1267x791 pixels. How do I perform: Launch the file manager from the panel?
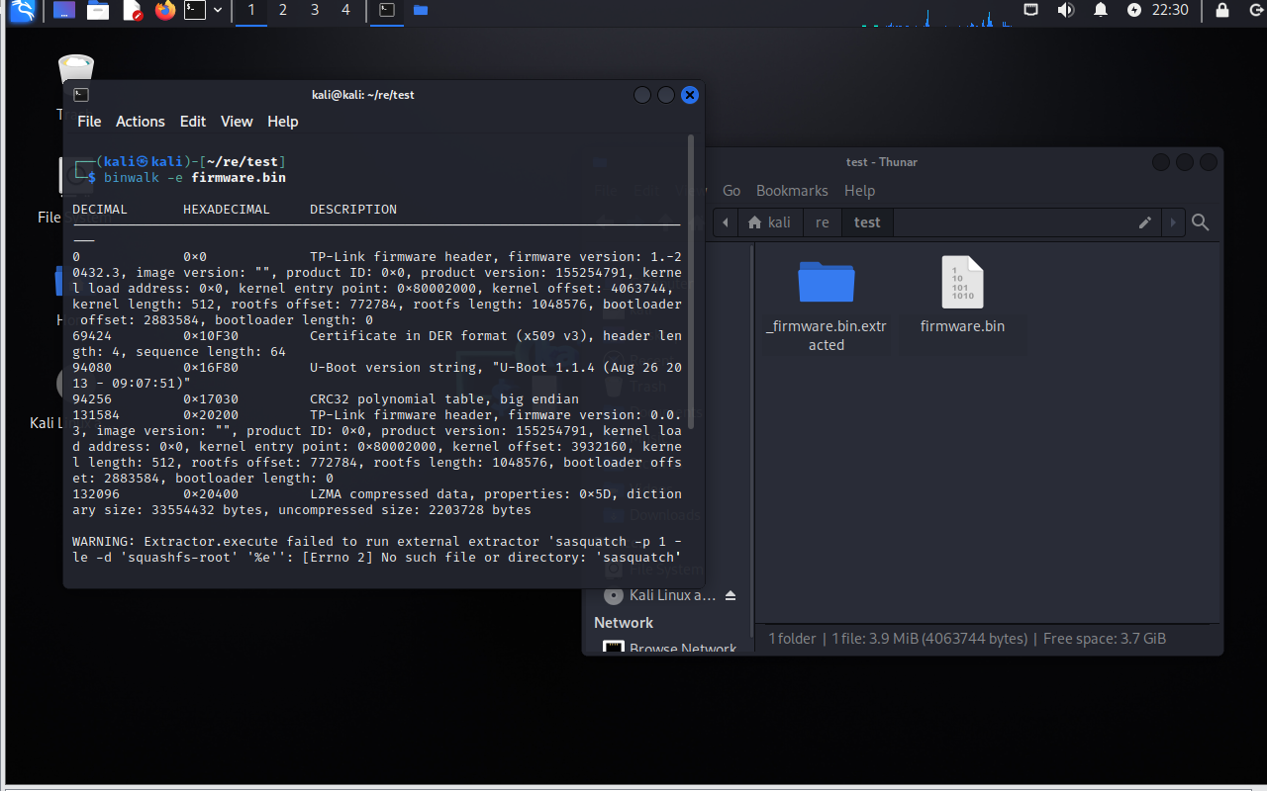coord(98,11)
